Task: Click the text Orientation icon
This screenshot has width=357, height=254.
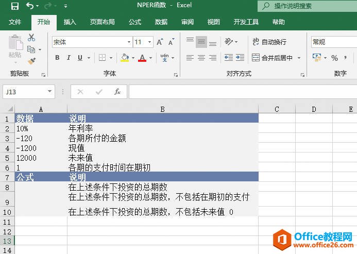Action: [229, 42]
